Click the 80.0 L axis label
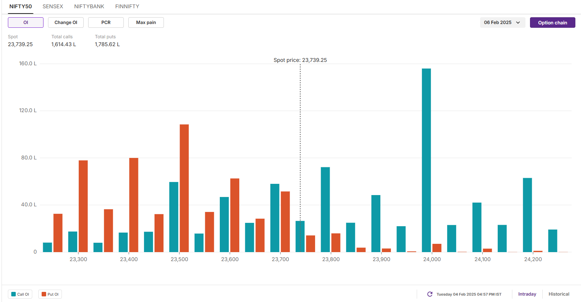The width and height of the screenshot is (581, 302). tap(29, 158)
